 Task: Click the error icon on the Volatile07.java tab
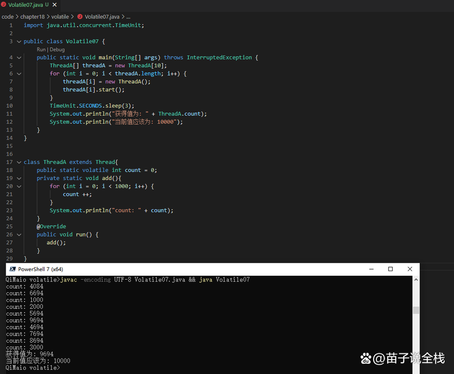tap(5, 5)
